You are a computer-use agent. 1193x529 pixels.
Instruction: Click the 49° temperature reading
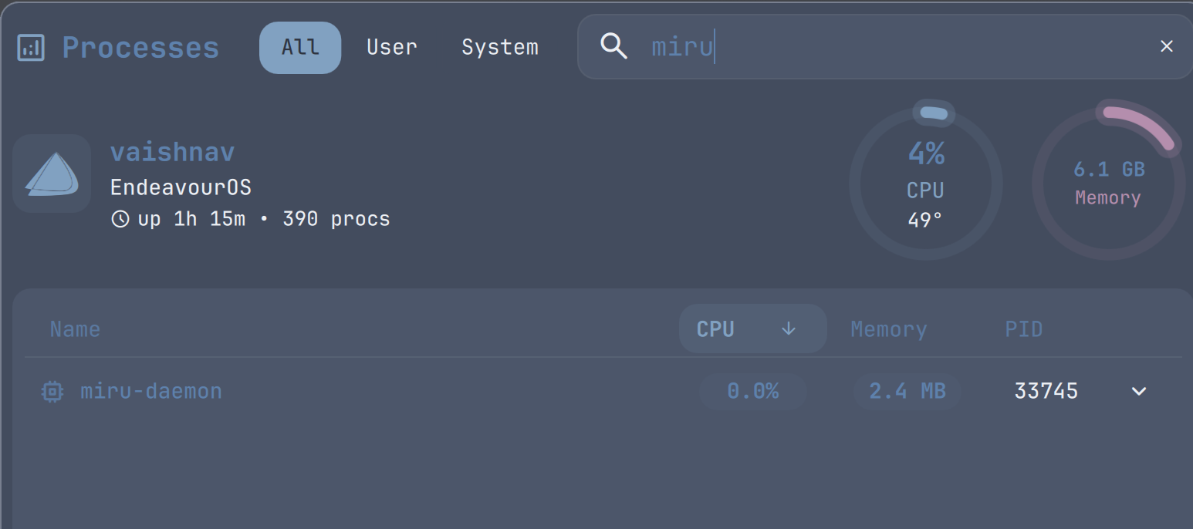coord(925,221)
